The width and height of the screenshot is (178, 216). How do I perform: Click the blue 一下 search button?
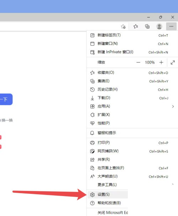pos(6,99)
